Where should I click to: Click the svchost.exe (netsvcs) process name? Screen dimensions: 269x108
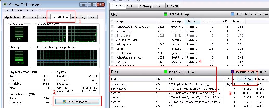point(129,57)
